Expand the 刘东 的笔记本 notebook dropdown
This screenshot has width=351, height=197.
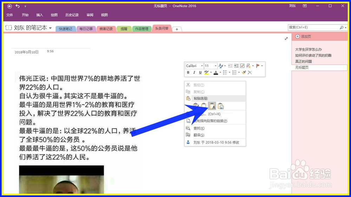[x=50, y=28]
